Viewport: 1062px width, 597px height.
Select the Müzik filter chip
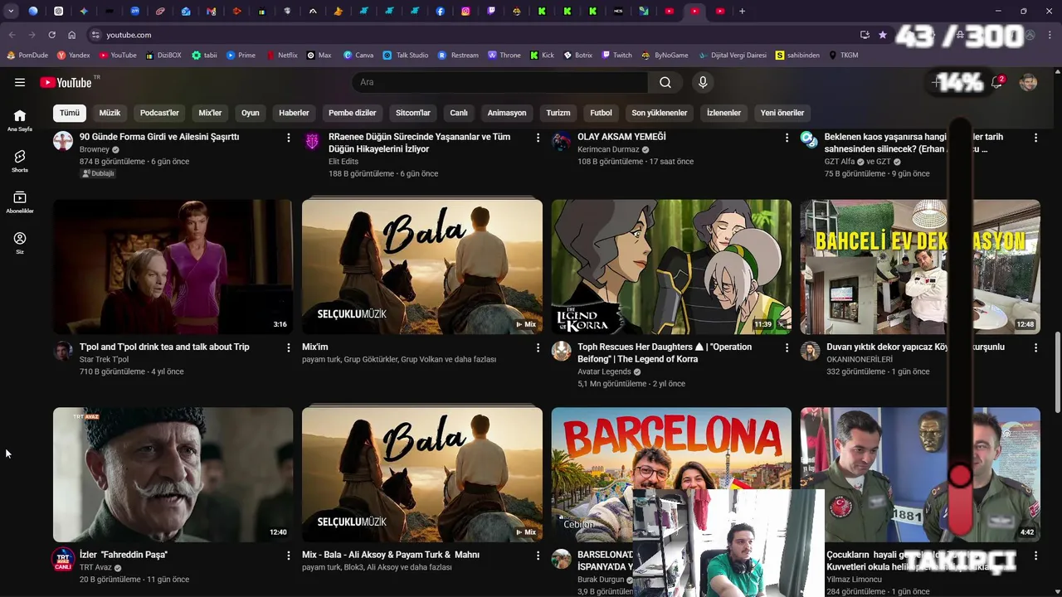pos(110,113)
